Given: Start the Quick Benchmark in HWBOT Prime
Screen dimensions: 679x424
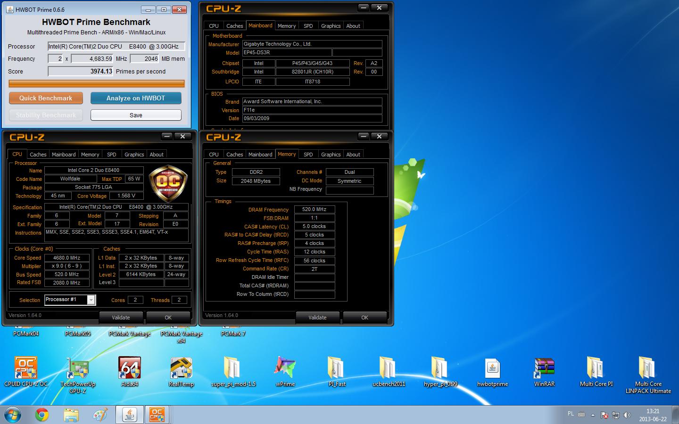Looking at the screenshot, I should 46,98.
